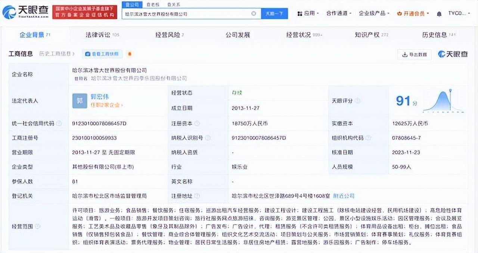This screenshot has height=253, width=478.
Task: Open the 企业级产品 dropdown menu
Action: [374, 13]
